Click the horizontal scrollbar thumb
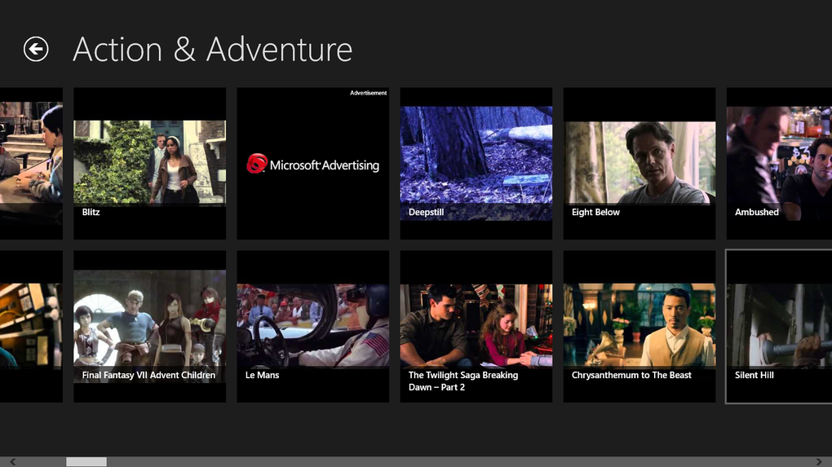Image resolution: width=832 pixels, height=467 pixels. click(86, 461)
